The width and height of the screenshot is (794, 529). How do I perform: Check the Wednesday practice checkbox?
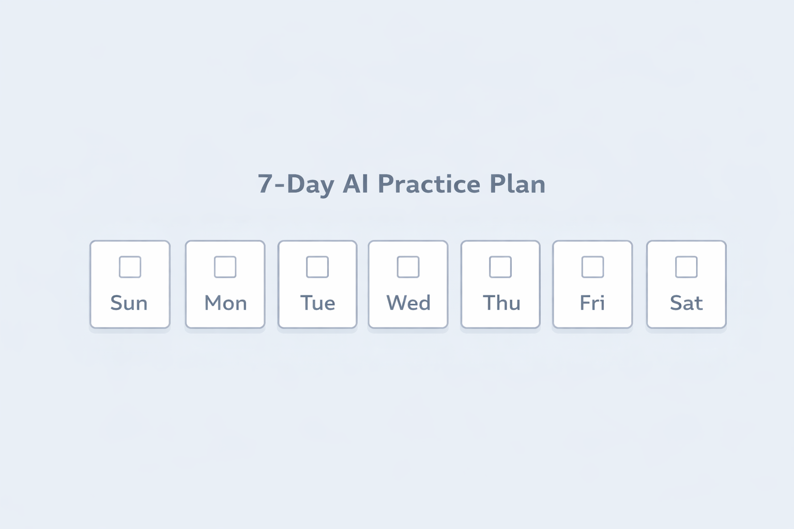pos(408,267)
